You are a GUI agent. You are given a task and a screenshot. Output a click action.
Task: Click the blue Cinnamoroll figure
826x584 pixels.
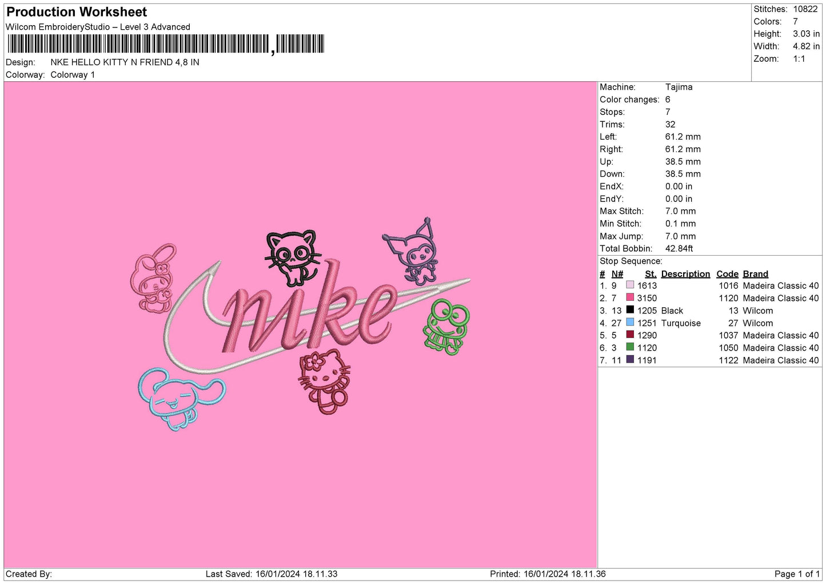tap(181, 399)
